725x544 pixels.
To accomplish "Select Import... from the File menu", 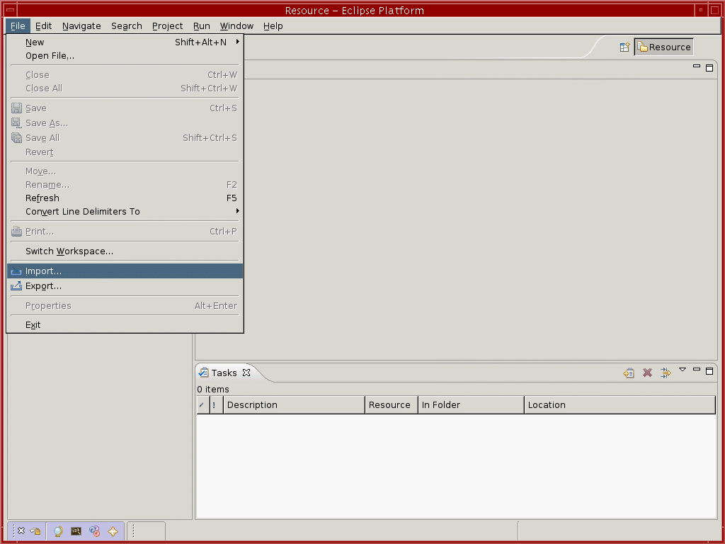I will pyautogui.click(x=44, y=271).
